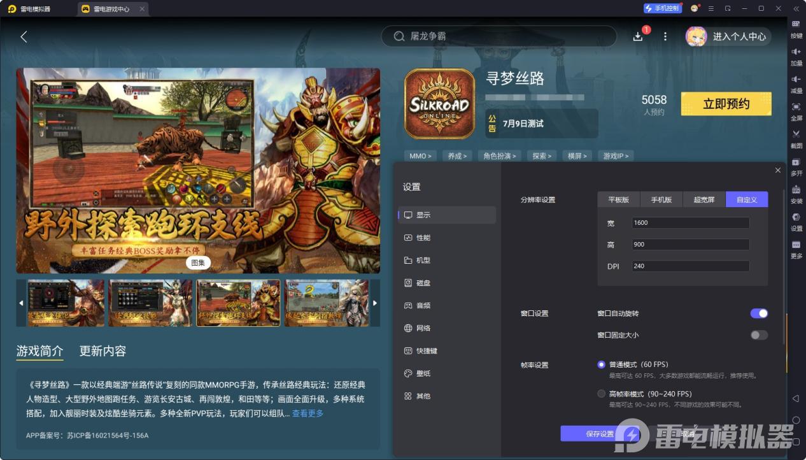The height and width of the screenshot is (460, 806).
Task: Select 性能 in the settings sidebar
Action: tap(447, 238)
